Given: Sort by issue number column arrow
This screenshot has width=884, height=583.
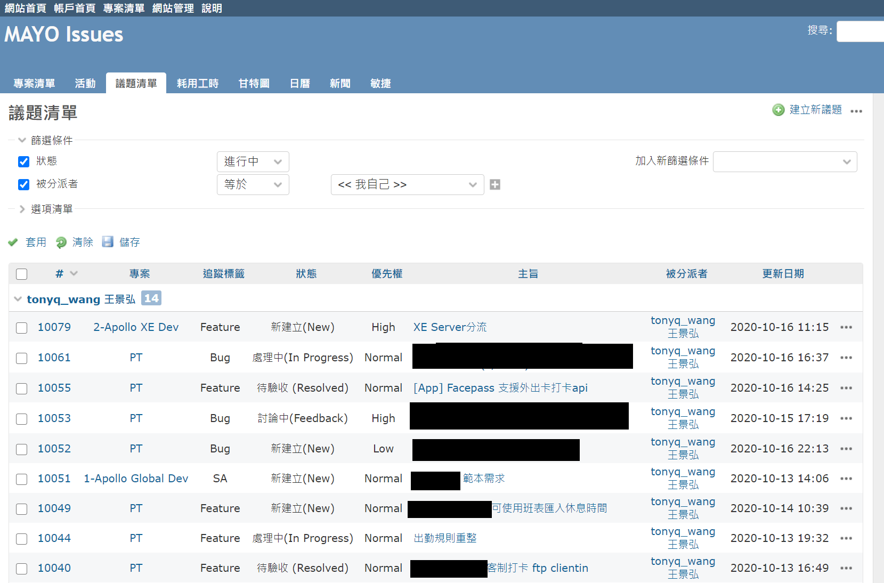Looking at the screenshot, I should pyautogui.click(x=74, y=273).
